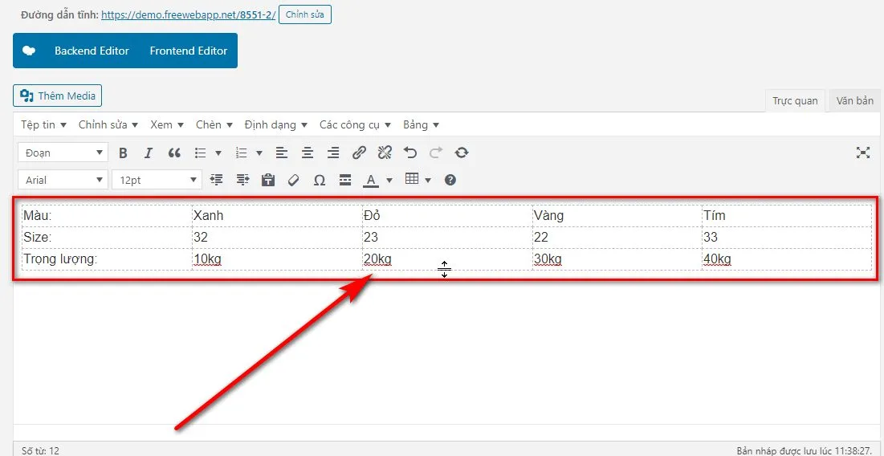The image size is (884, 456).
Task: Toggle bold formatting
Action: click(x=123, y=153)
